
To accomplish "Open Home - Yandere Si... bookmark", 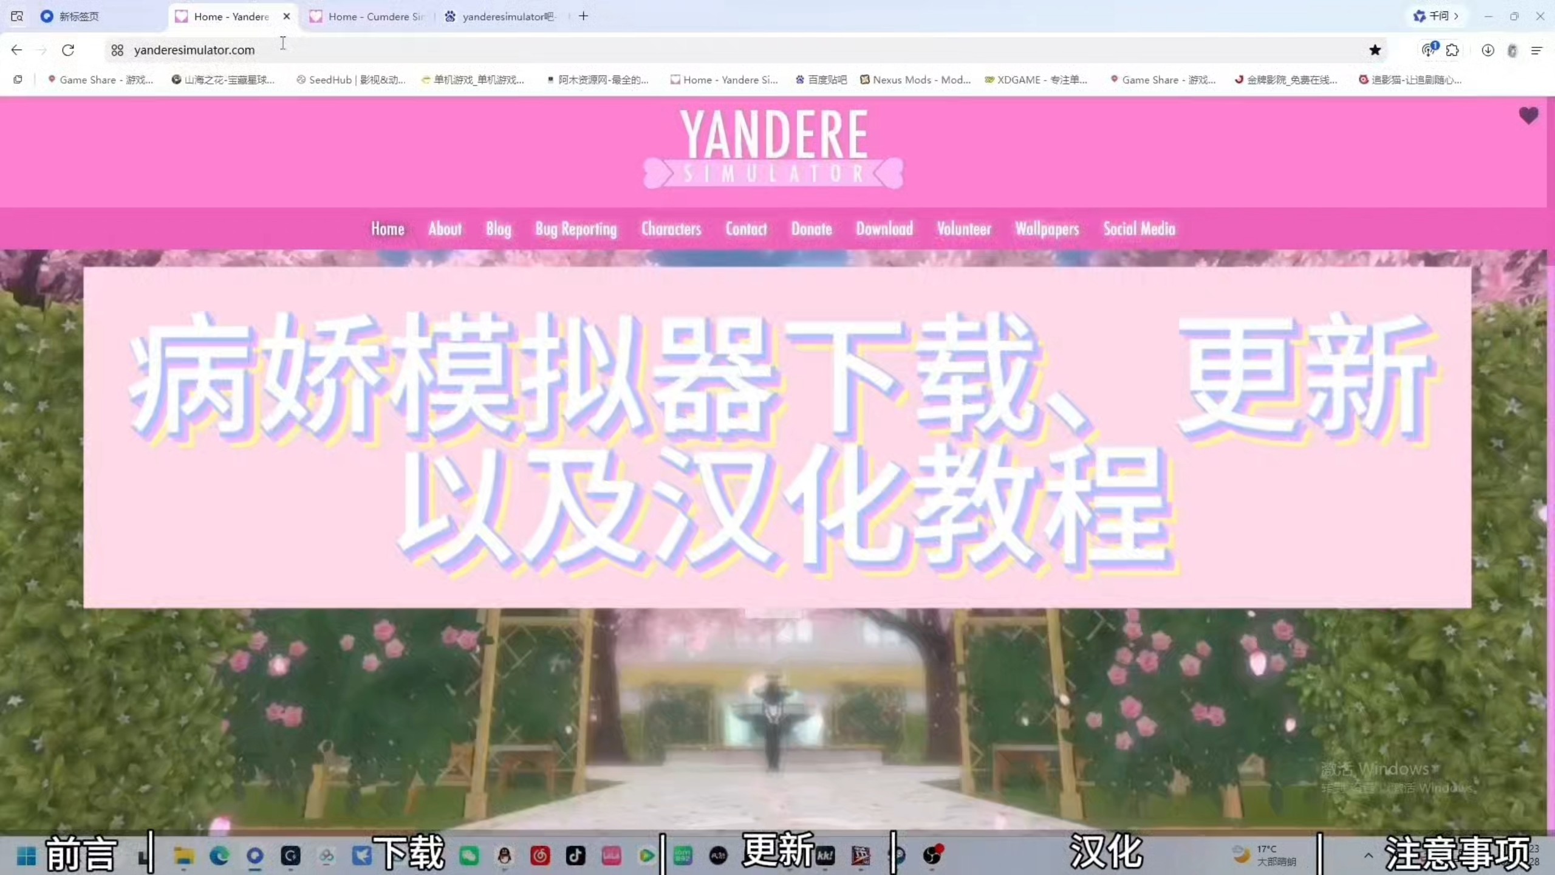I will (x=724, y=80).
